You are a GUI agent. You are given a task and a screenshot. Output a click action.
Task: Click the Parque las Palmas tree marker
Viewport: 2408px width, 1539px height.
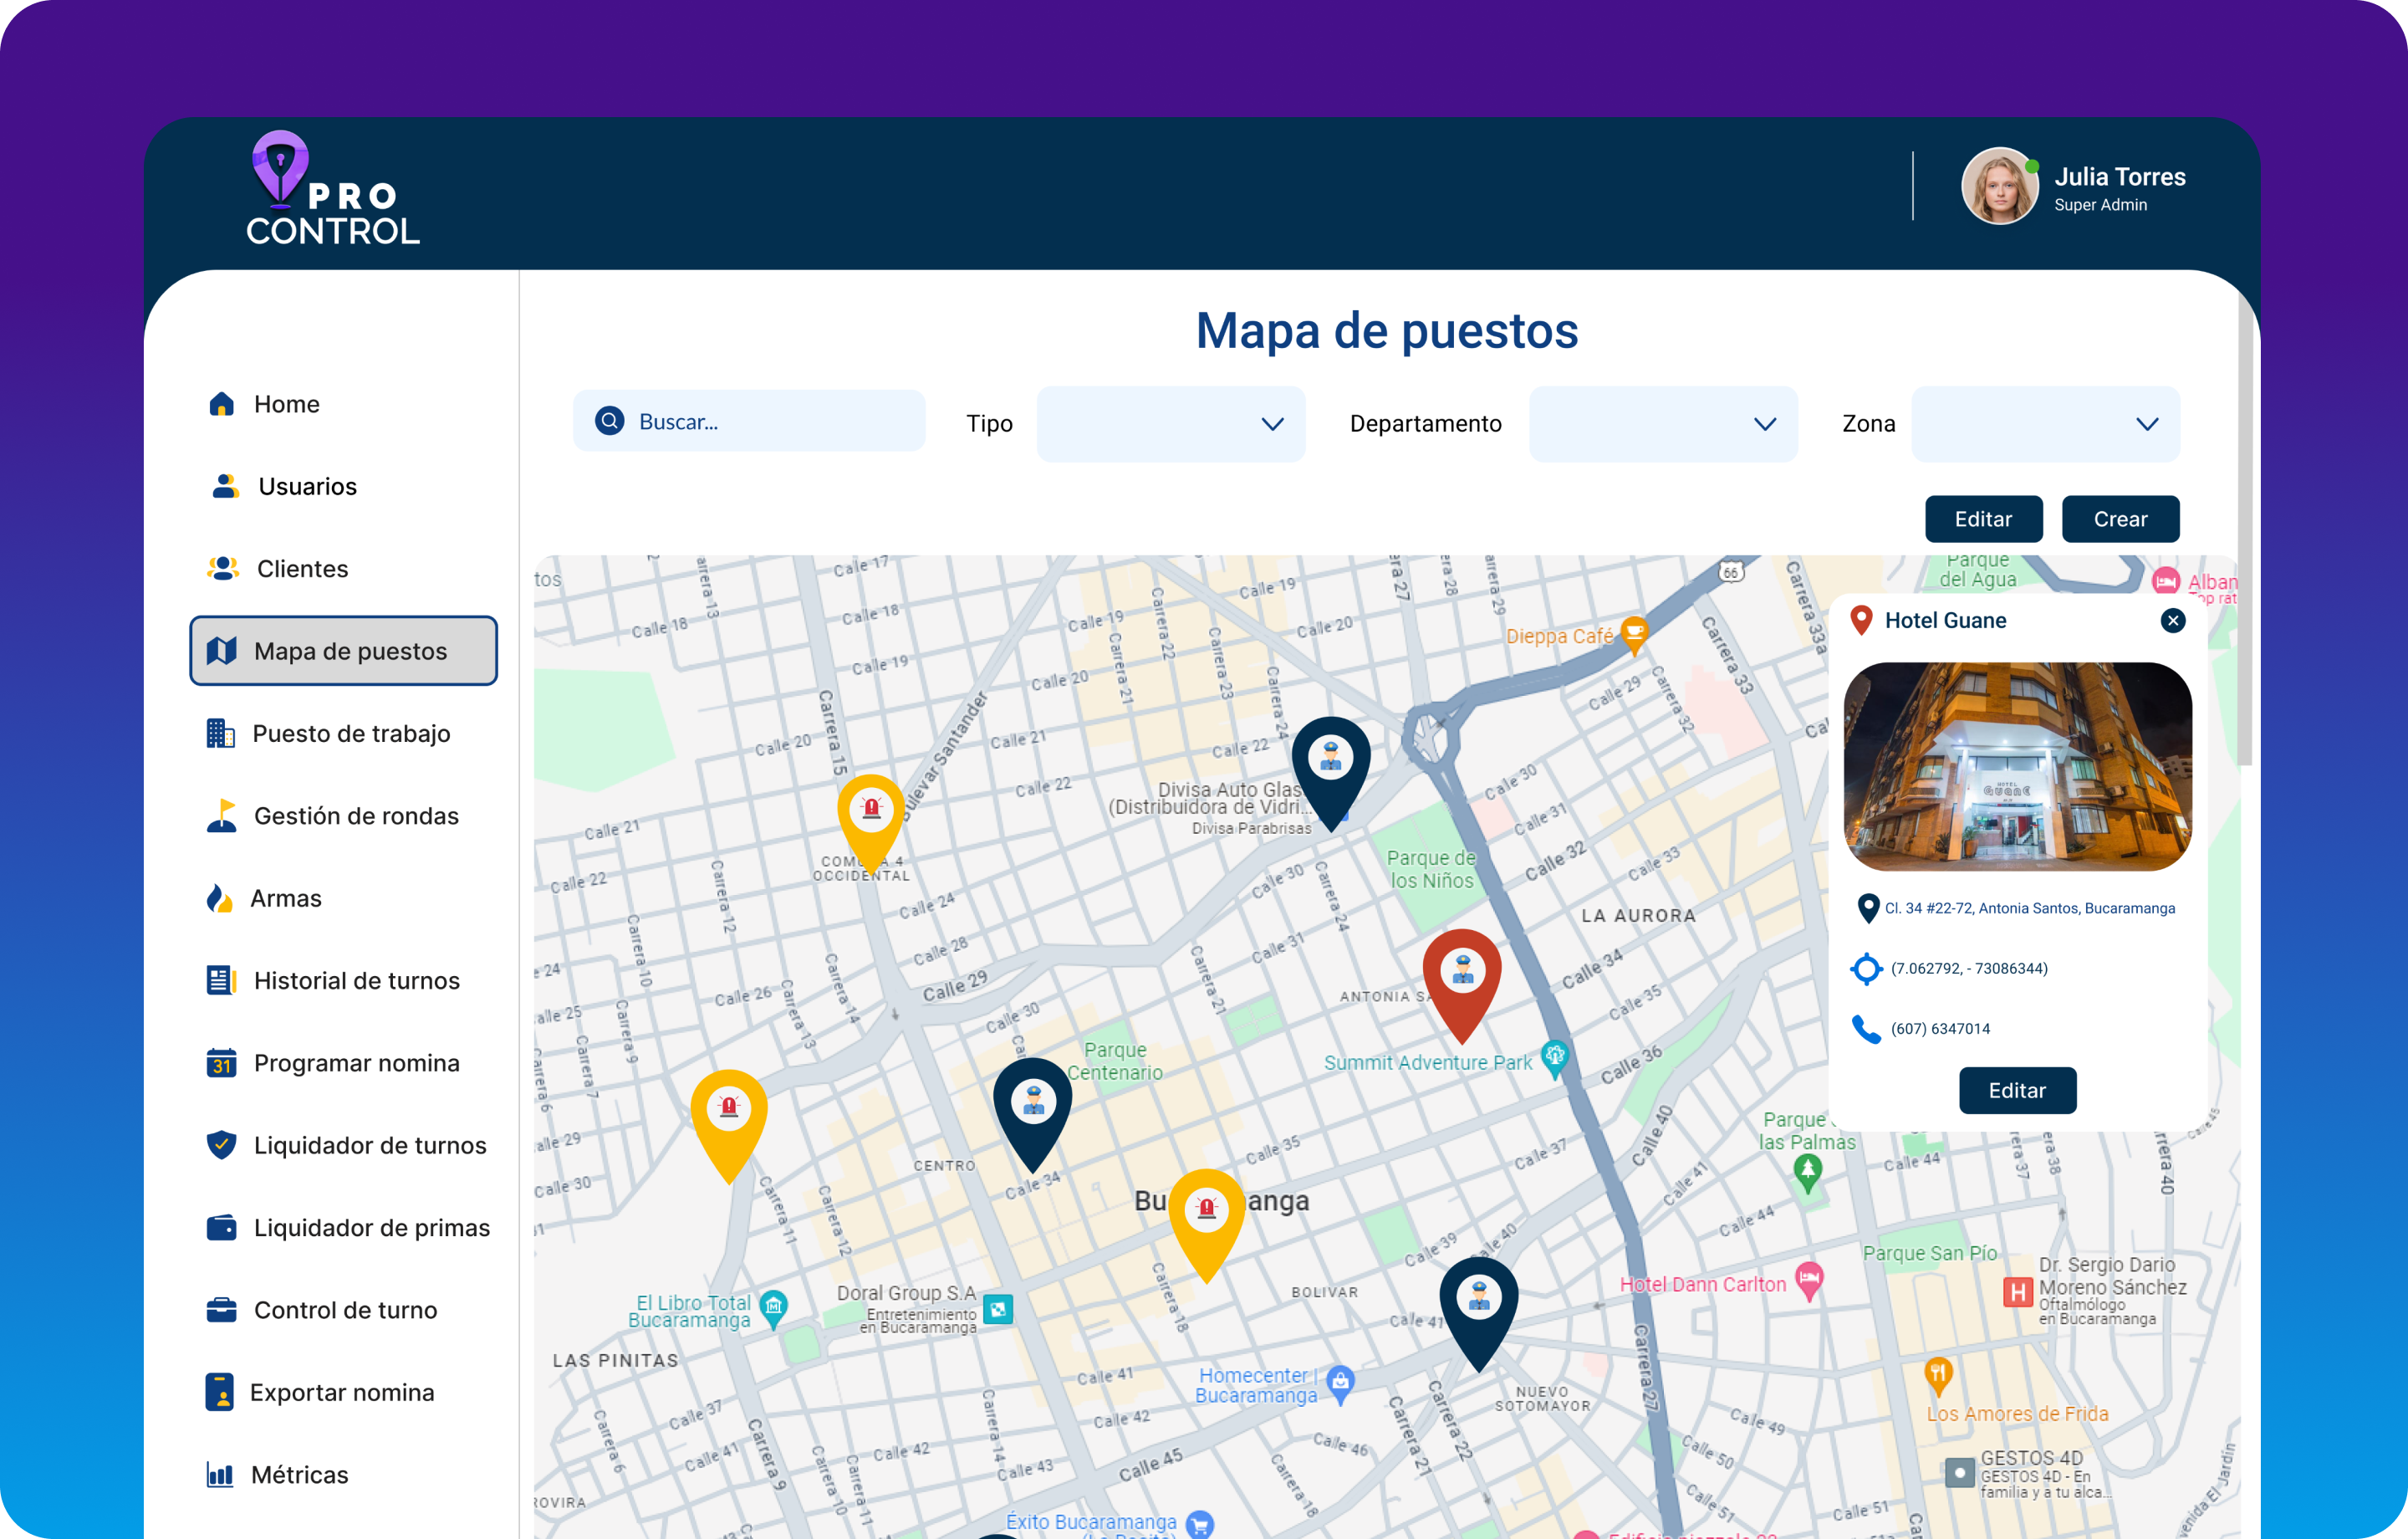(x=1807, y=1172)
